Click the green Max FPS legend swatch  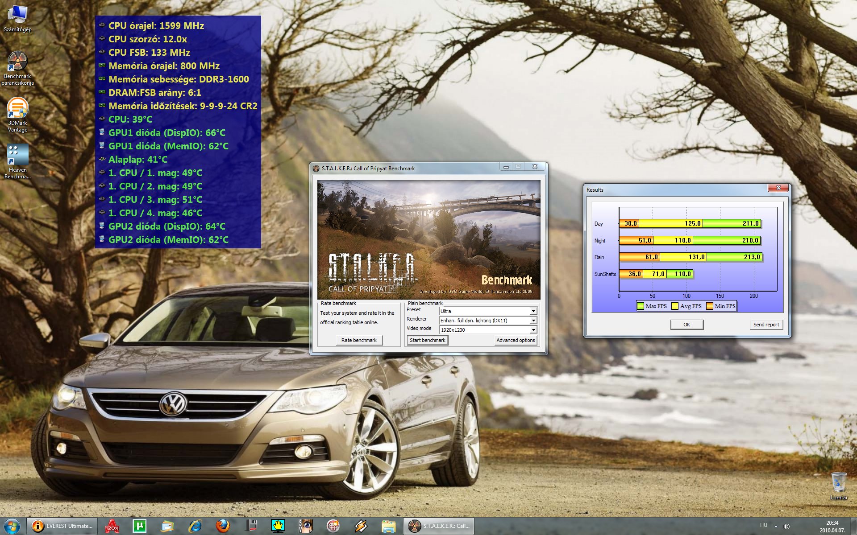641,306
